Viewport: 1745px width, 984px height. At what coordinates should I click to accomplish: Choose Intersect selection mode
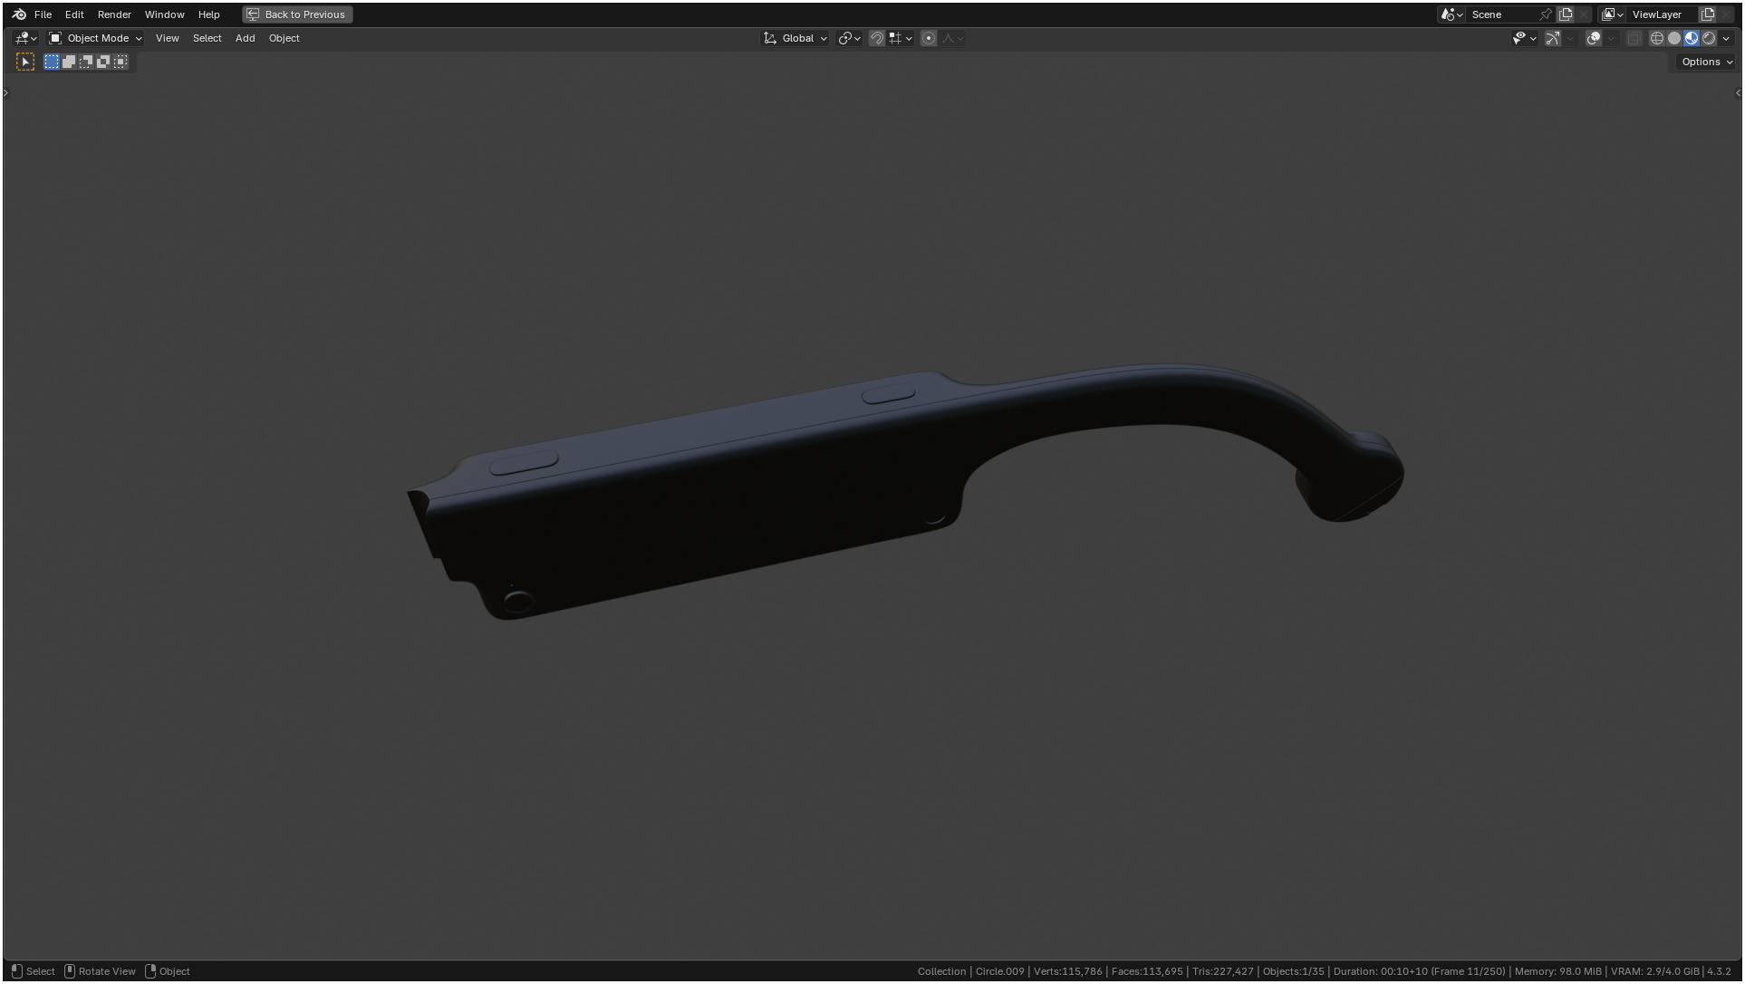pyautogui.click(x=121, y=62)
